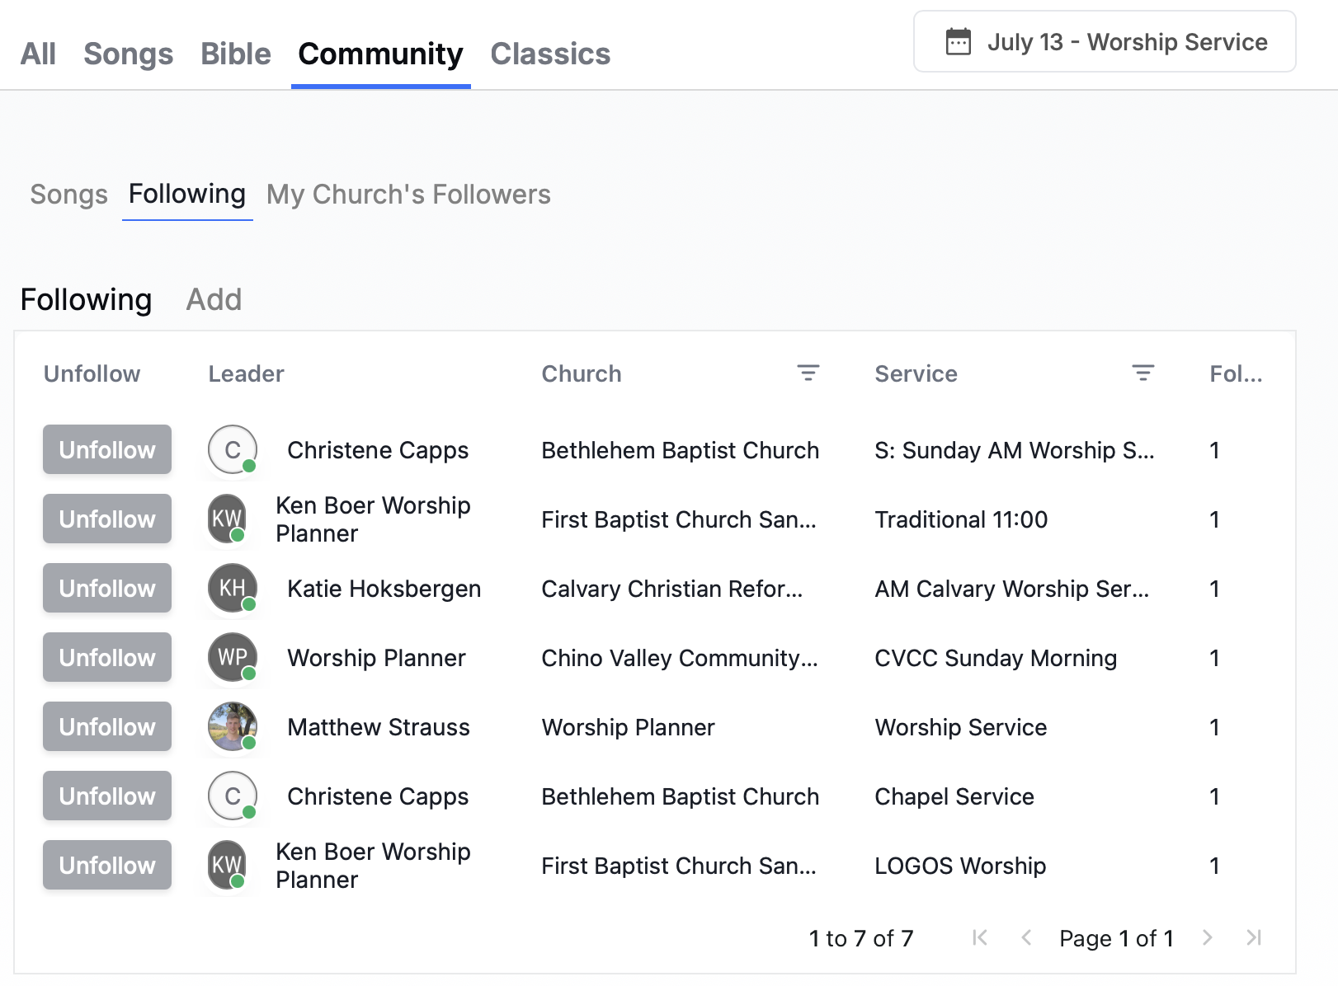Select the My Church's Followers sub-tab
This screenshot has width=1338, height=986.
pyautogui.click(x=408, y=195)
